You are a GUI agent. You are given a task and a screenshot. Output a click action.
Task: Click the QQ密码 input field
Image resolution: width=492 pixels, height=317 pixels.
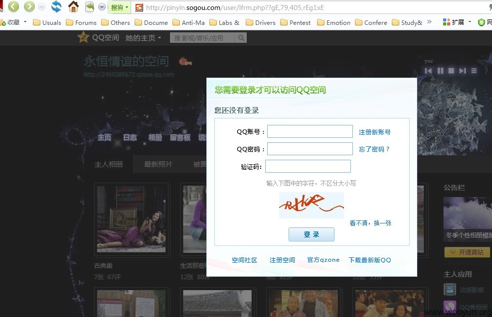(310, 149)
